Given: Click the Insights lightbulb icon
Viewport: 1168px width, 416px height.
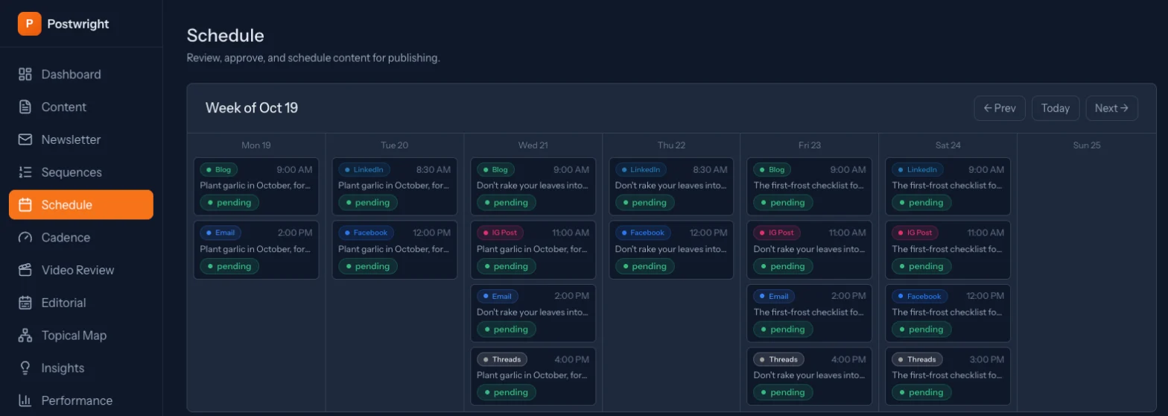Looking at the screenshot, I should (x=25, y=368).
